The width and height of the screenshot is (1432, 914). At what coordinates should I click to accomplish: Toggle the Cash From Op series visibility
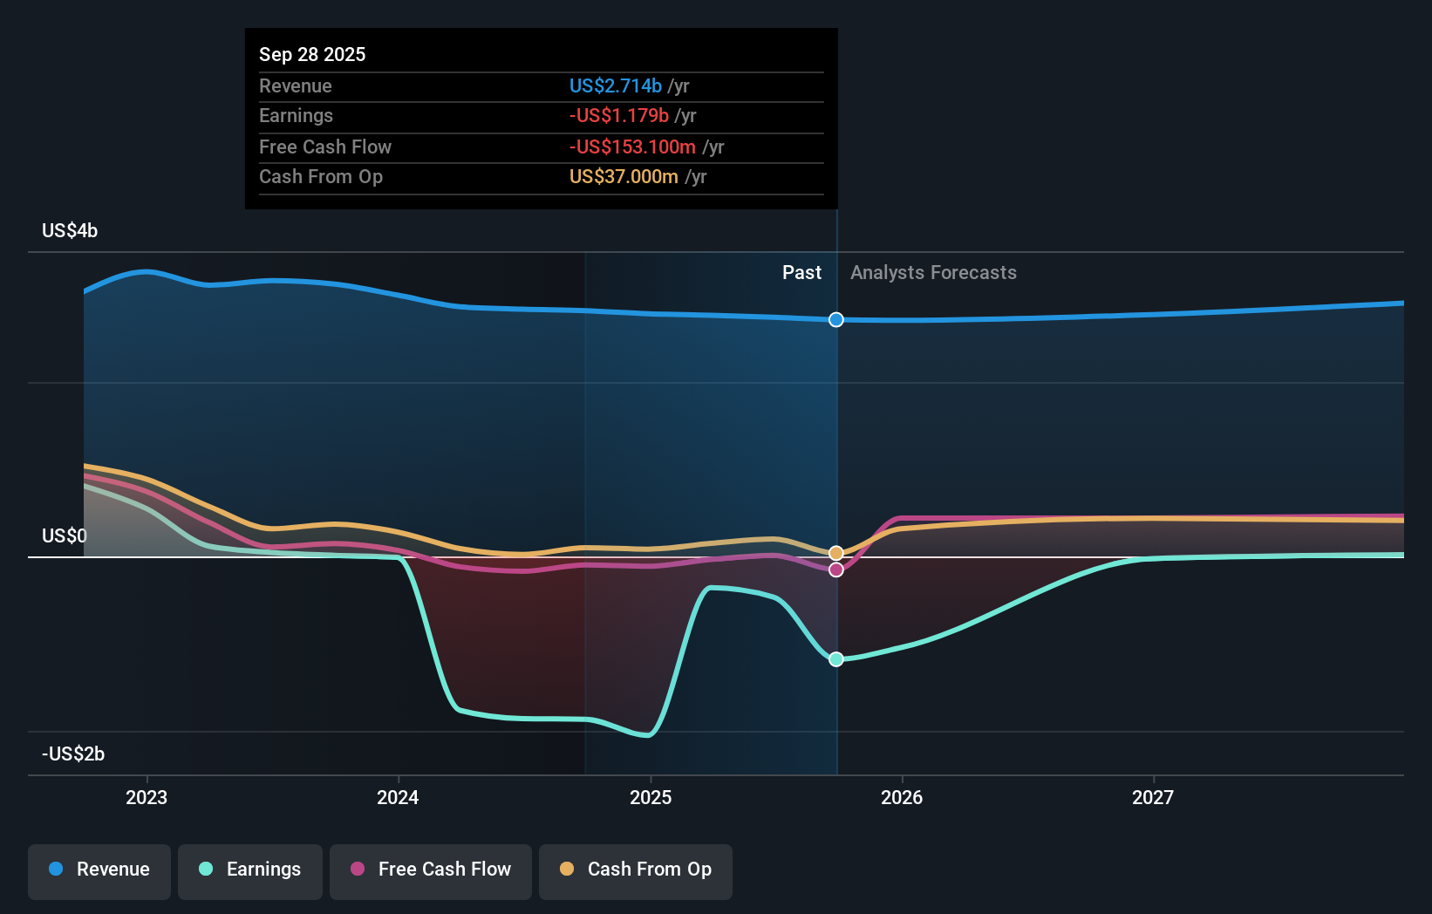[x=636, y=871]
